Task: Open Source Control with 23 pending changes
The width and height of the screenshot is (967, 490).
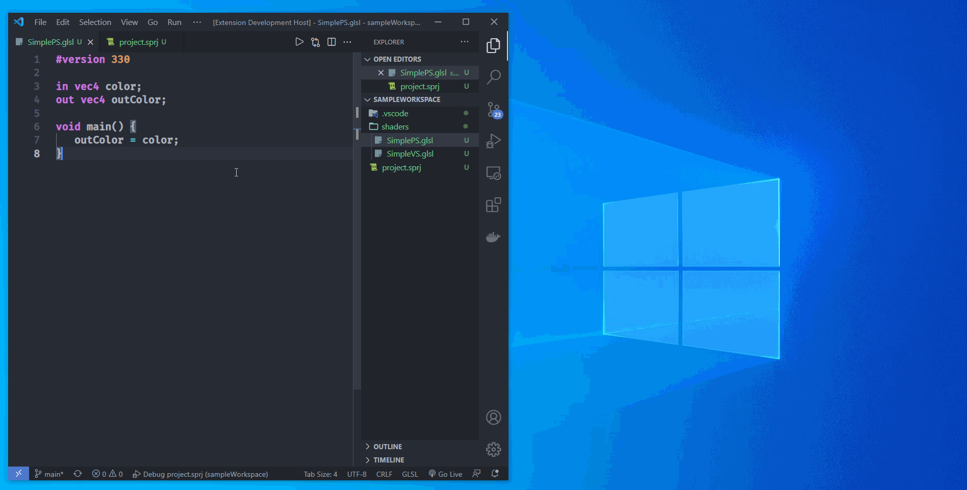Action: point(493,109)
